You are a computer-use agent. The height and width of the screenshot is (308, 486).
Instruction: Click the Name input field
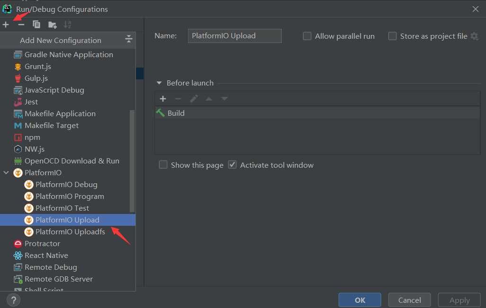coord(234,36)
